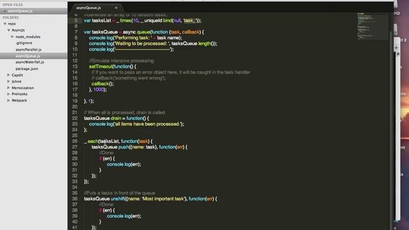Open package.json in sidebar
Image resolution: width=409 pixels, height=230 pixels.
tap(27, 68)
